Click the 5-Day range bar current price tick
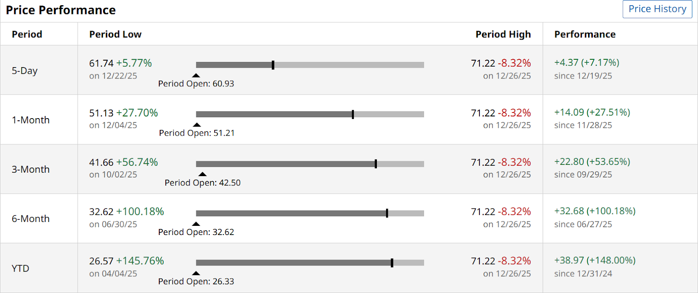This screenshot has width=698, height=293. 273,65
